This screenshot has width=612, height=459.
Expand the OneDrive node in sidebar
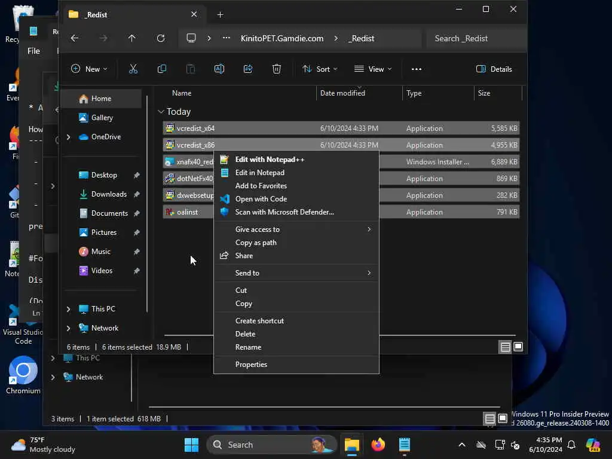coord(68,137)
